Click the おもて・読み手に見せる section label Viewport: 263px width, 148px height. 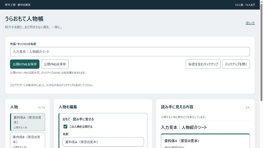point(78,119)
